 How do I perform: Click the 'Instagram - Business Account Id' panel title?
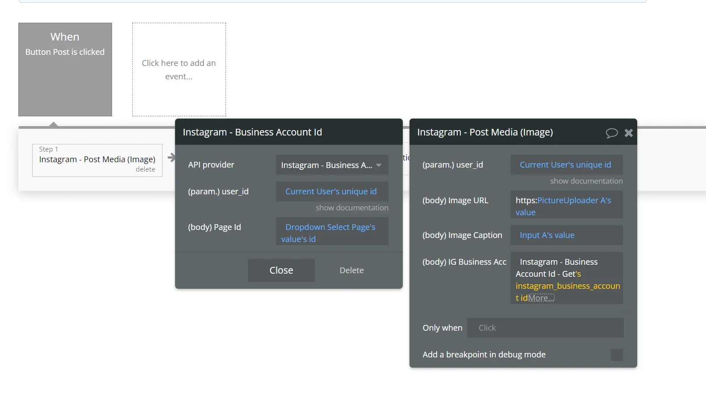click(x=252, y=132)
